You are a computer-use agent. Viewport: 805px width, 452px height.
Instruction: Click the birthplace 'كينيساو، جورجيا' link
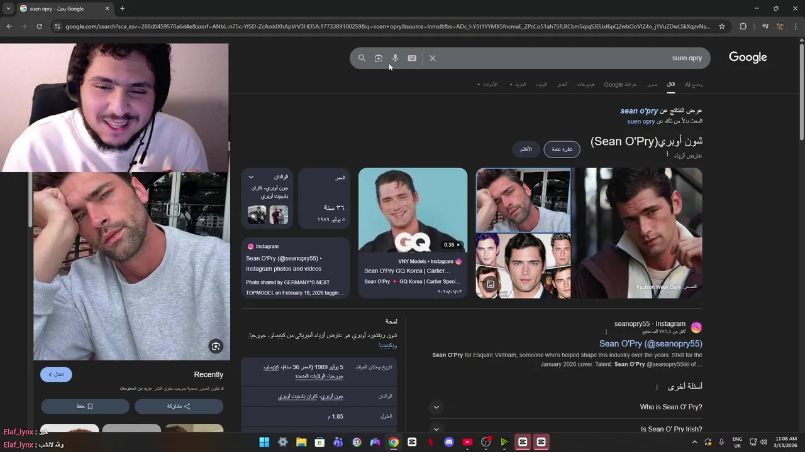click(x=304, y=371)
